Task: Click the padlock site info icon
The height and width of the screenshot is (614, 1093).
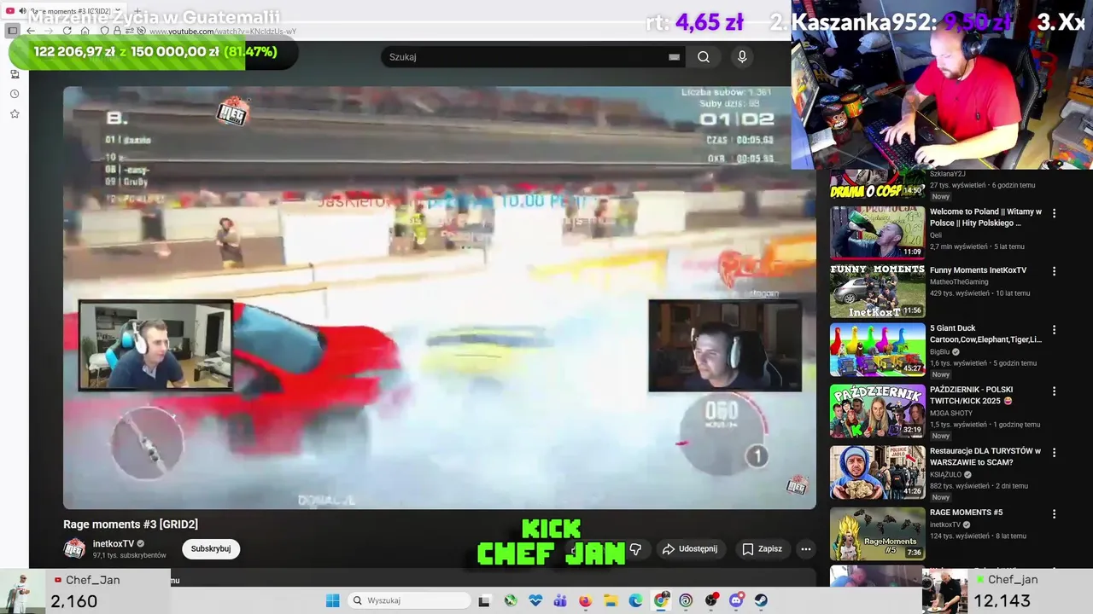Action: [x=117, y=31]
